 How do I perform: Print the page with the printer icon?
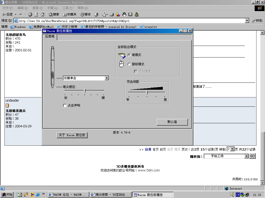tap(112, 14)
